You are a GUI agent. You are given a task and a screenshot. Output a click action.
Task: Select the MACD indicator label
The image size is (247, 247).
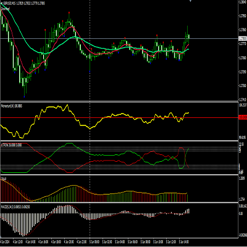[x=15, y=207]
